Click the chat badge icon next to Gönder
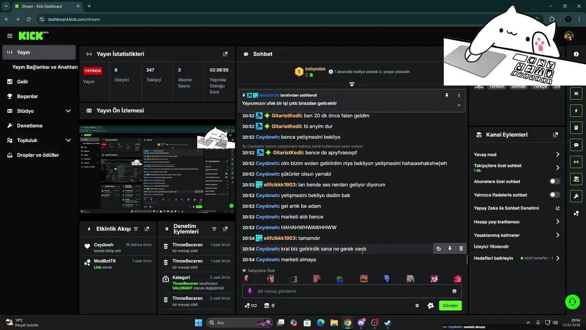The image size is (586, 330). point(430,306)
